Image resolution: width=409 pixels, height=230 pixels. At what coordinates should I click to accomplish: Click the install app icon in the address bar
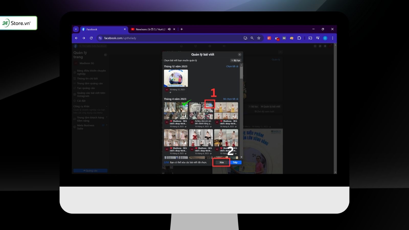point(245,38)
